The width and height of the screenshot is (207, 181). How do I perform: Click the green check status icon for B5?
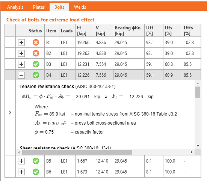pyautogui.click(x=36, y=161)
